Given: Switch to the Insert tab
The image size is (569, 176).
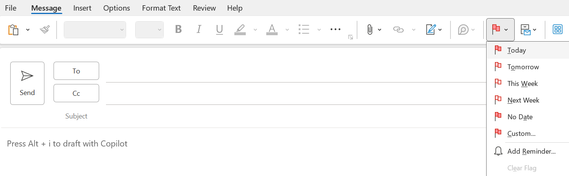Looking at the screenshot, I should coord(82,8).
